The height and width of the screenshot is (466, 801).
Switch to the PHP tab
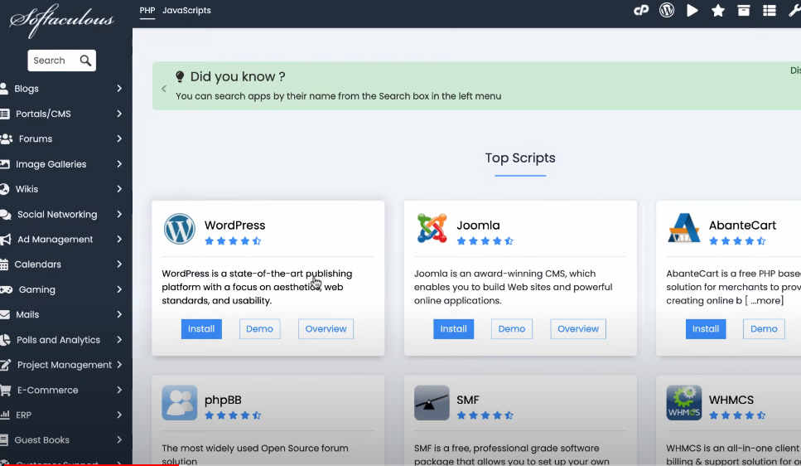point(147,10)
